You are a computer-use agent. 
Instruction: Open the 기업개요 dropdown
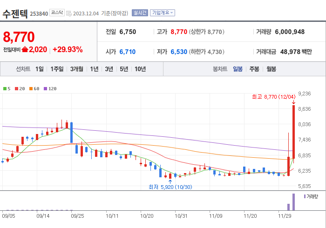(163, 13)
